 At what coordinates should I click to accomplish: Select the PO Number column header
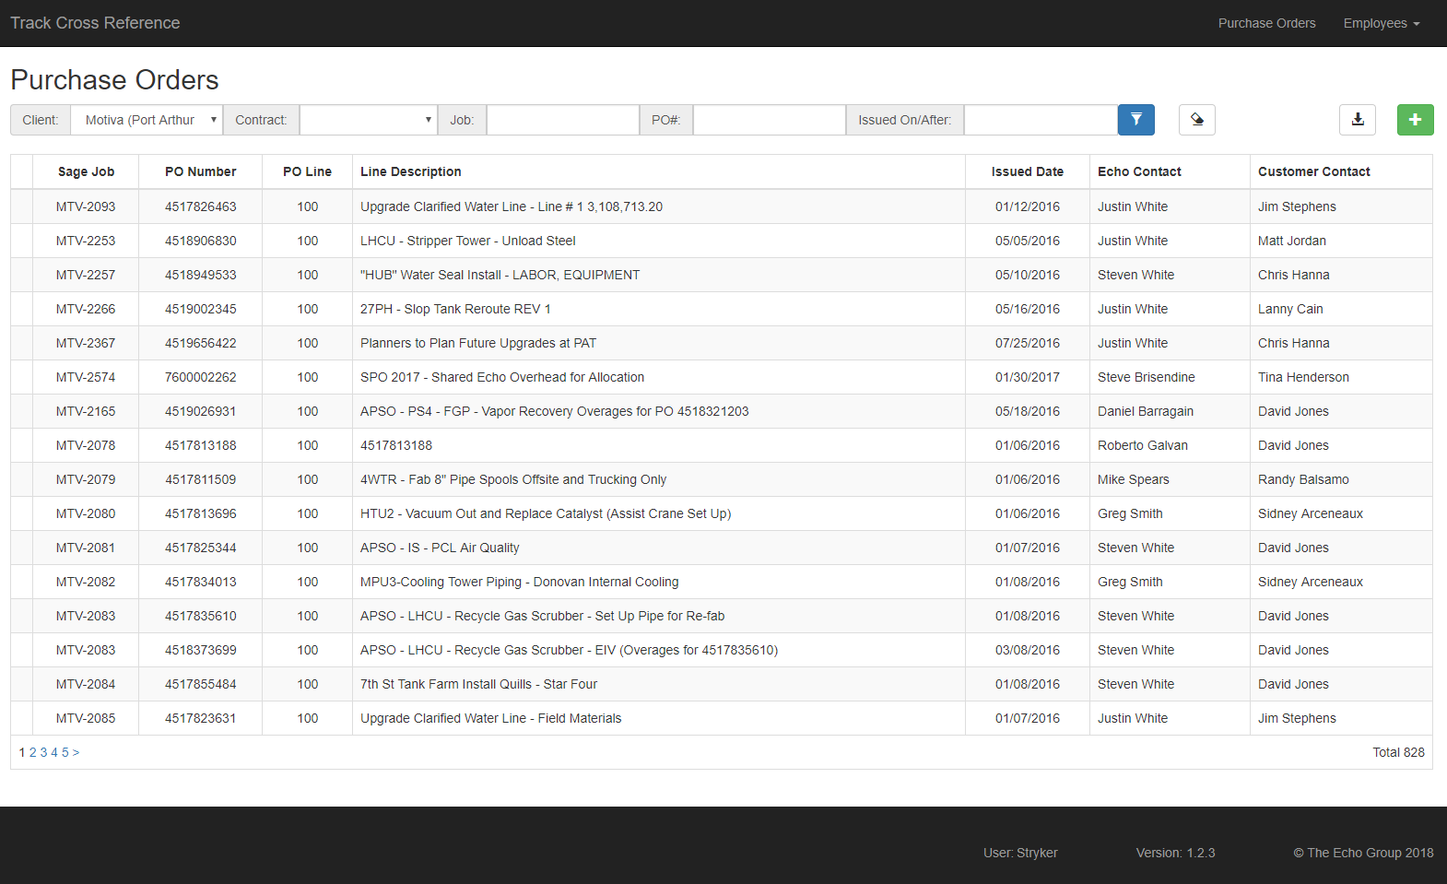[x=200, y=171]
